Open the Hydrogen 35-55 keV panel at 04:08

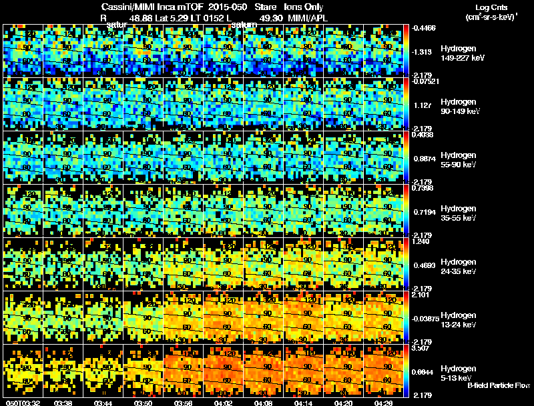coord(264,211)
